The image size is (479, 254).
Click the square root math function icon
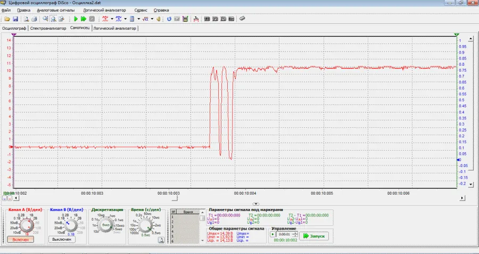145,19
